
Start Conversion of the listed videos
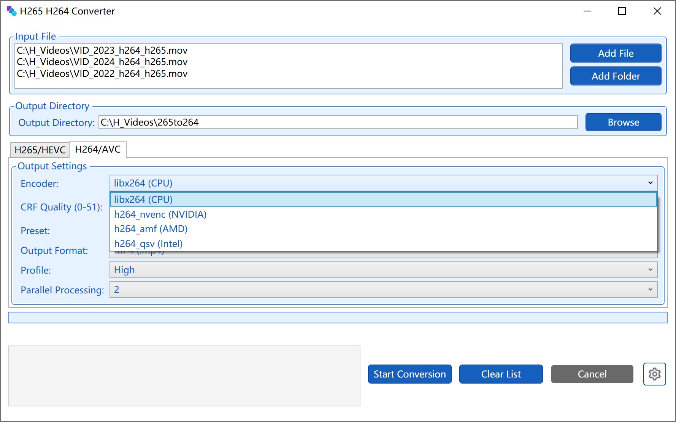[409, 374]
